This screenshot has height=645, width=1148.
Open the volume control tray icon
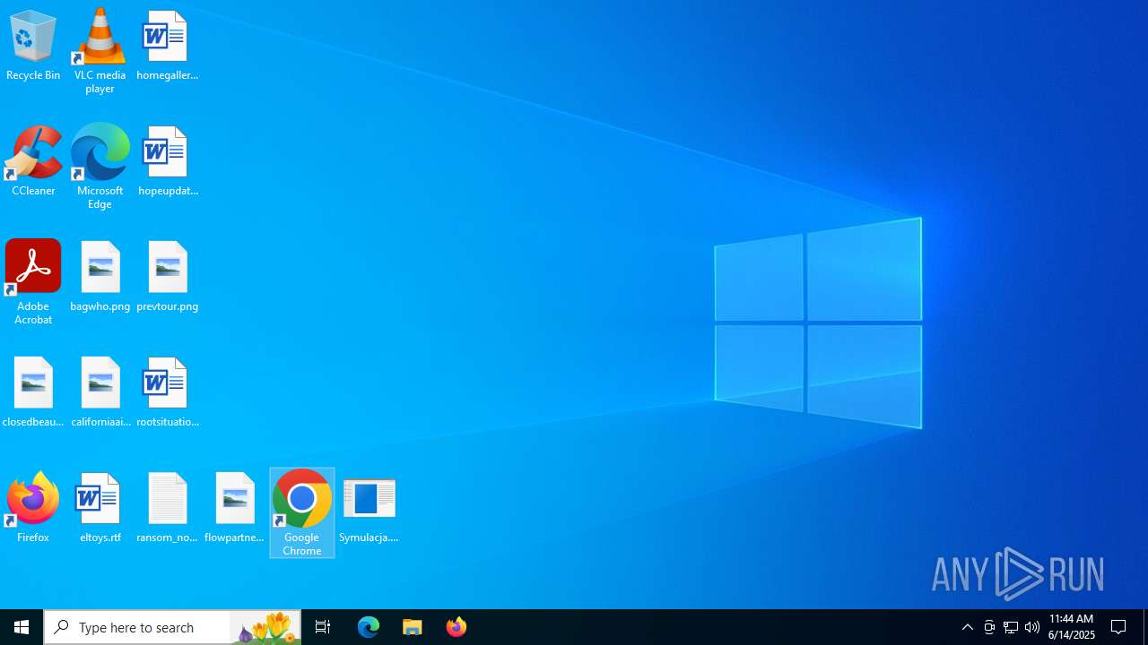[1032, 627]
